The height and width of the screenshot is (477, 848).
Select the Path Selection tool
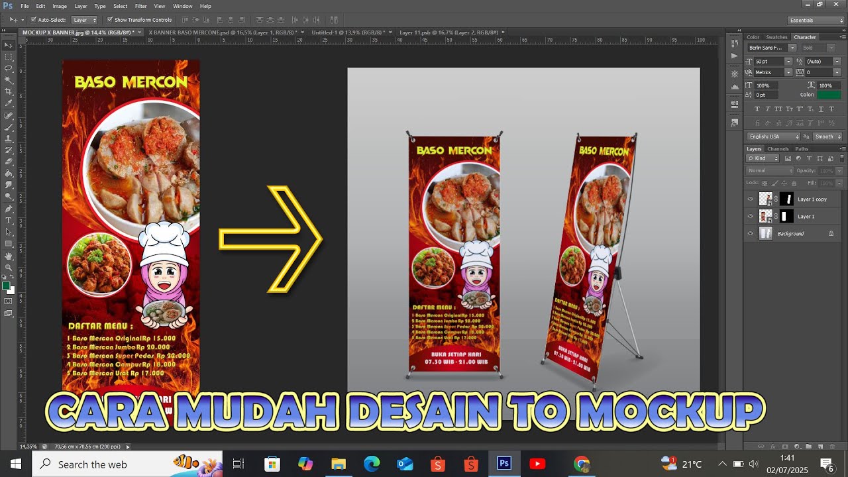(x=9, y=231)
